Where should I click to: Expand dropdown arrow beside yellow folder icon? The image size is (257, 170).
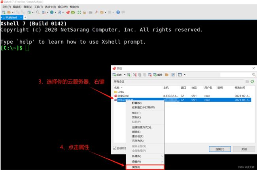click(x=106, y=12)
